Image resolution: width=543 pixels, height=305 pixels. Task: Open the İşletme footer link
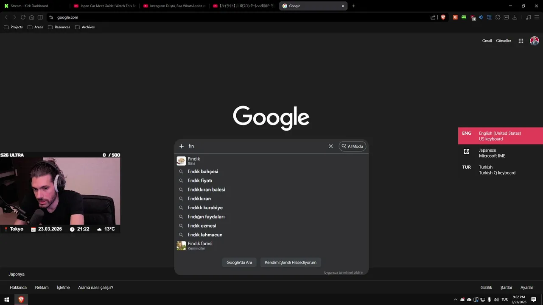[63, 288]
